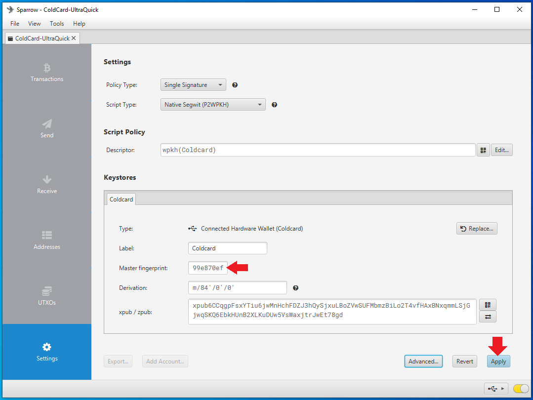The height and width of the screenshot is (400, 533).
Task: Click in the Derivation path field
Action: pos(237,288)
